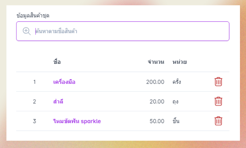246x148 pixels.
Task: Click row number 2 in the table
Action: [35, 102]
